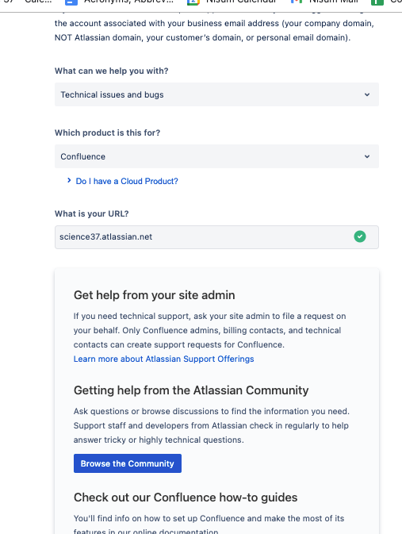402x534 pixels.
Task: Click into the science37.atlassian.net URL field
Action: [x=216, y=237]
